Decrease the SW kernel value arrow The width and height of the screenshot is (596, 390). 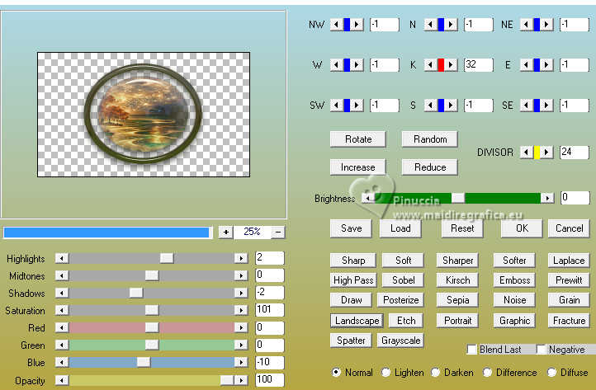click(x=336, y=106)
